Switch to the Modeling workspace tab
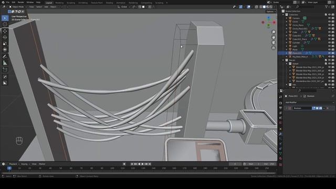The width and height of the screenshot is (336, 189). pos(59,3)
